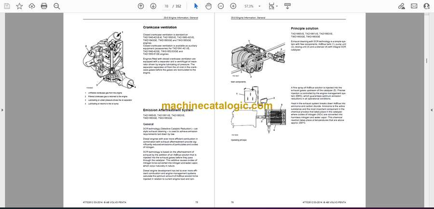Click the 'General' subheading on left page
The width and height of the screenshot is (434, 209).
pos(148,124)
